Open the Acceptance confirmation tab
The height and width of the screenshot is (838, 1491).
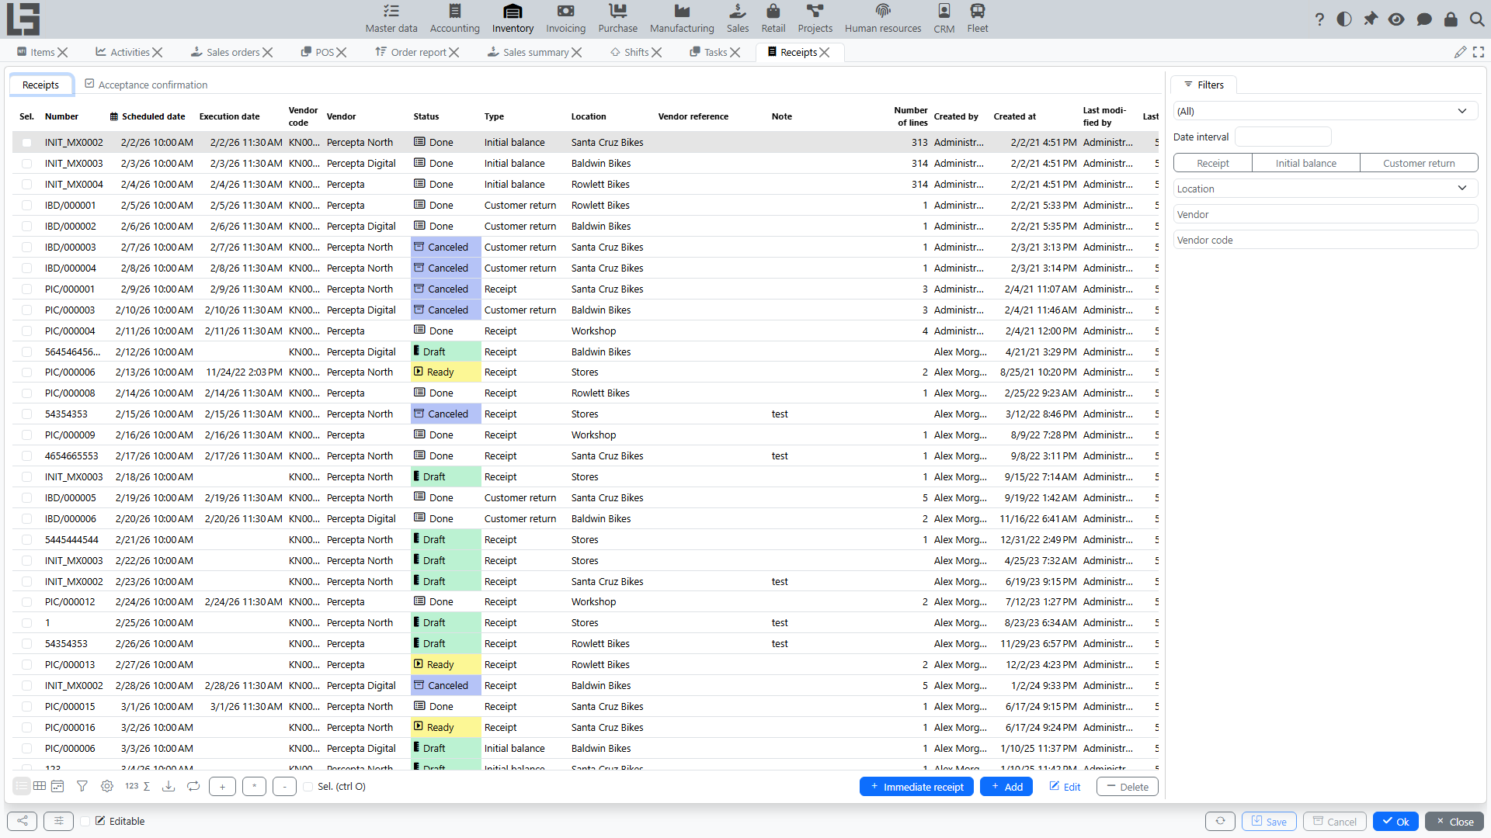point(146,85)
